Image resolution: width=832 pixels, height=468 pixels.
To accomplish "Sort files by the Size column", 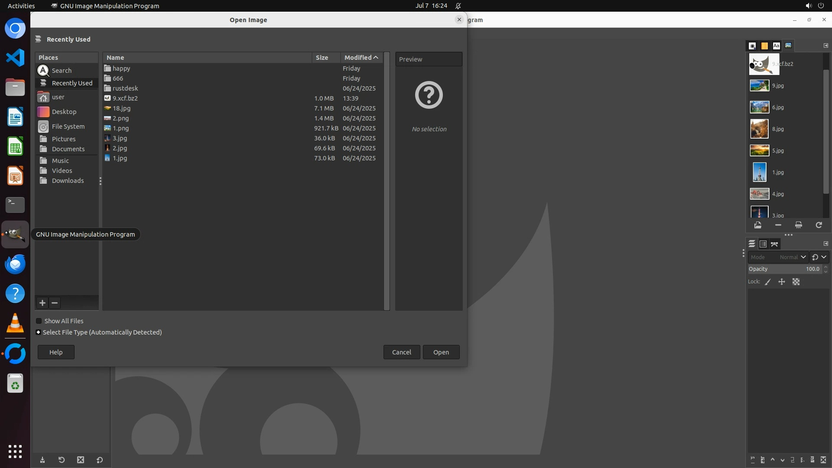I will 322,58.
